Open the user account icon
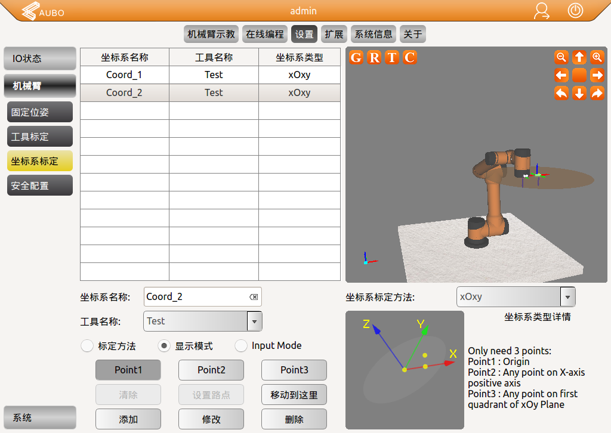Screen dimensions: 611x433 [x=542, y=11]
